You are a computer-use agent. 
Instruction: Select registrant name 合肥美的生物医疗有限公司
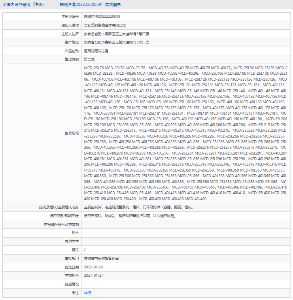pyautogui.click(x=105, y=25)
